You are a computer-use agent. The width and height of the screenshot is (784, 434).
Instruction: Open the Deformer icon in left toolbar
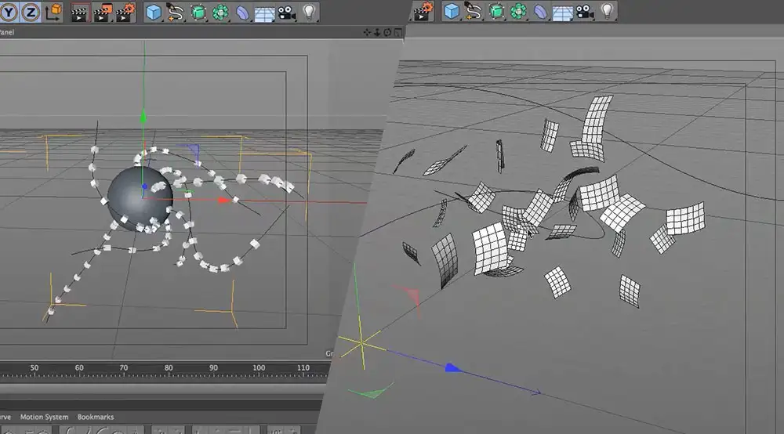pos(242,13)
